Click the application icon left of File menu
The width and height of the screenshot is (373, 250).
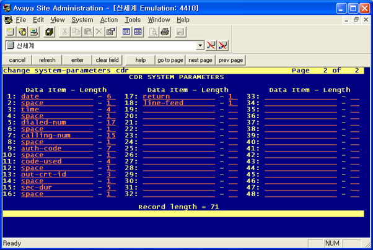pyautogui.click(x=8, y=20)
